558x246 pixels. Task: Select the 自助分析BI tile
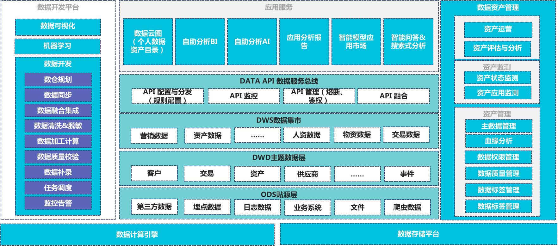pos(200,42)
